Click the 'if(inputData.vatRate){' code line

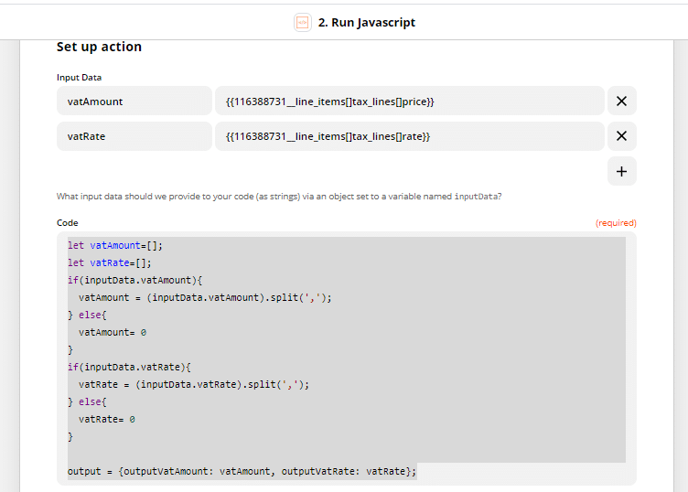(129, 367)
